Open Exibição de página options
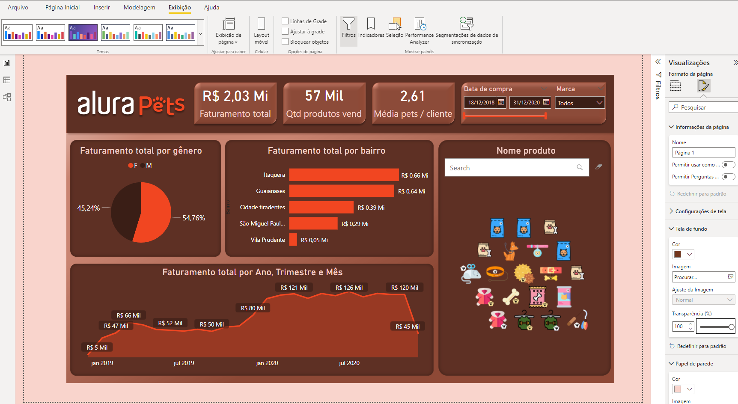The width and height of the screenshot is (738, 404). pos(228,31)
